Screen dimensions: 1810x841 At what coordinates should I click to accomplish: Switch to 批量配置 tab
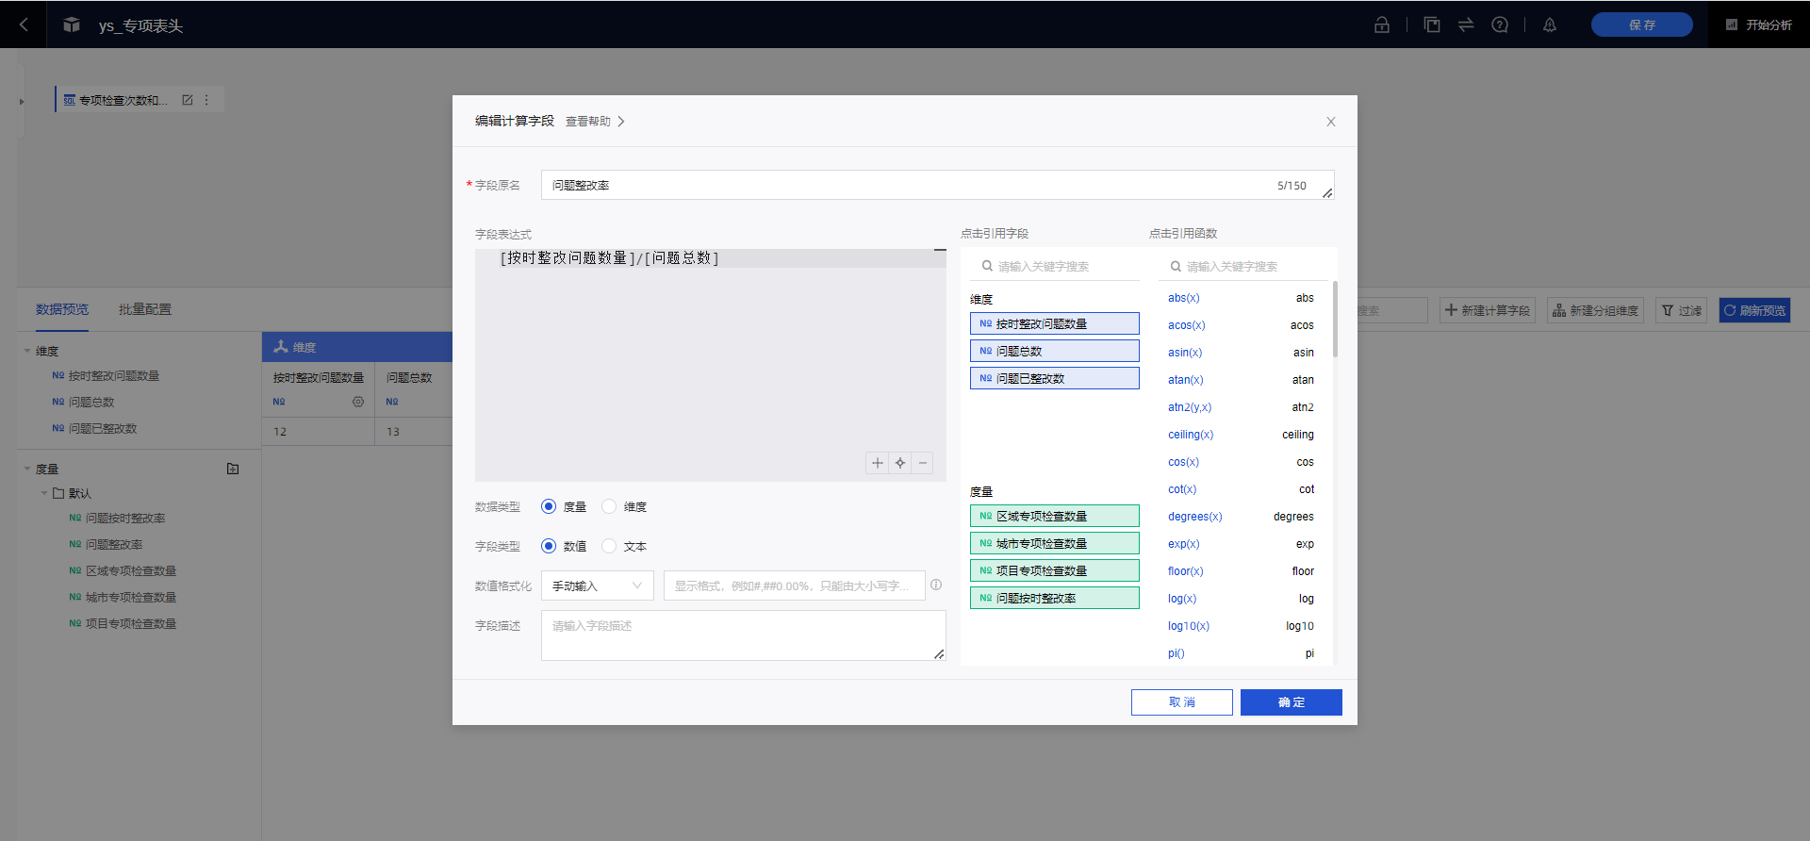coord(145,309)
